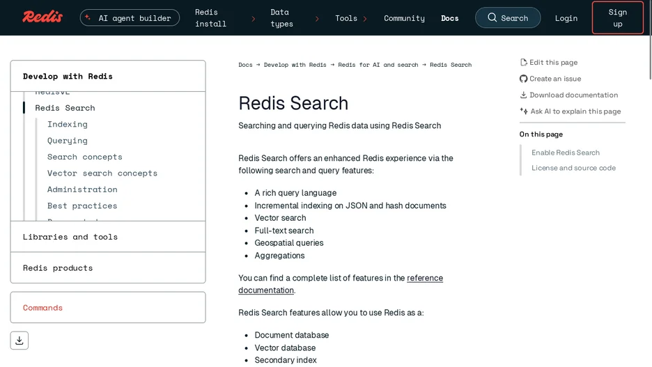The width and height of the screenshot is (652, 367).
Task: Click the sparkle icon beside Ask AI
Action: 524,111
